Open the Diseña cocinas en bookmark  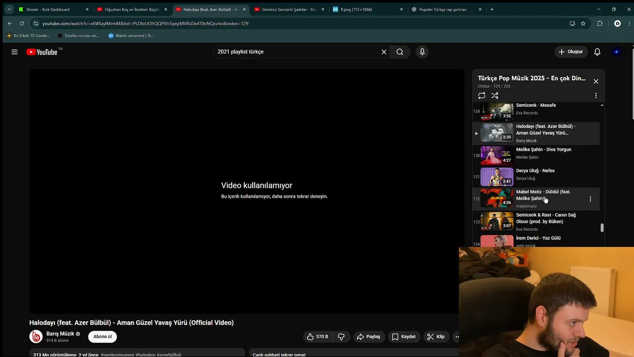pyautogui.click(x=78, y=36)
